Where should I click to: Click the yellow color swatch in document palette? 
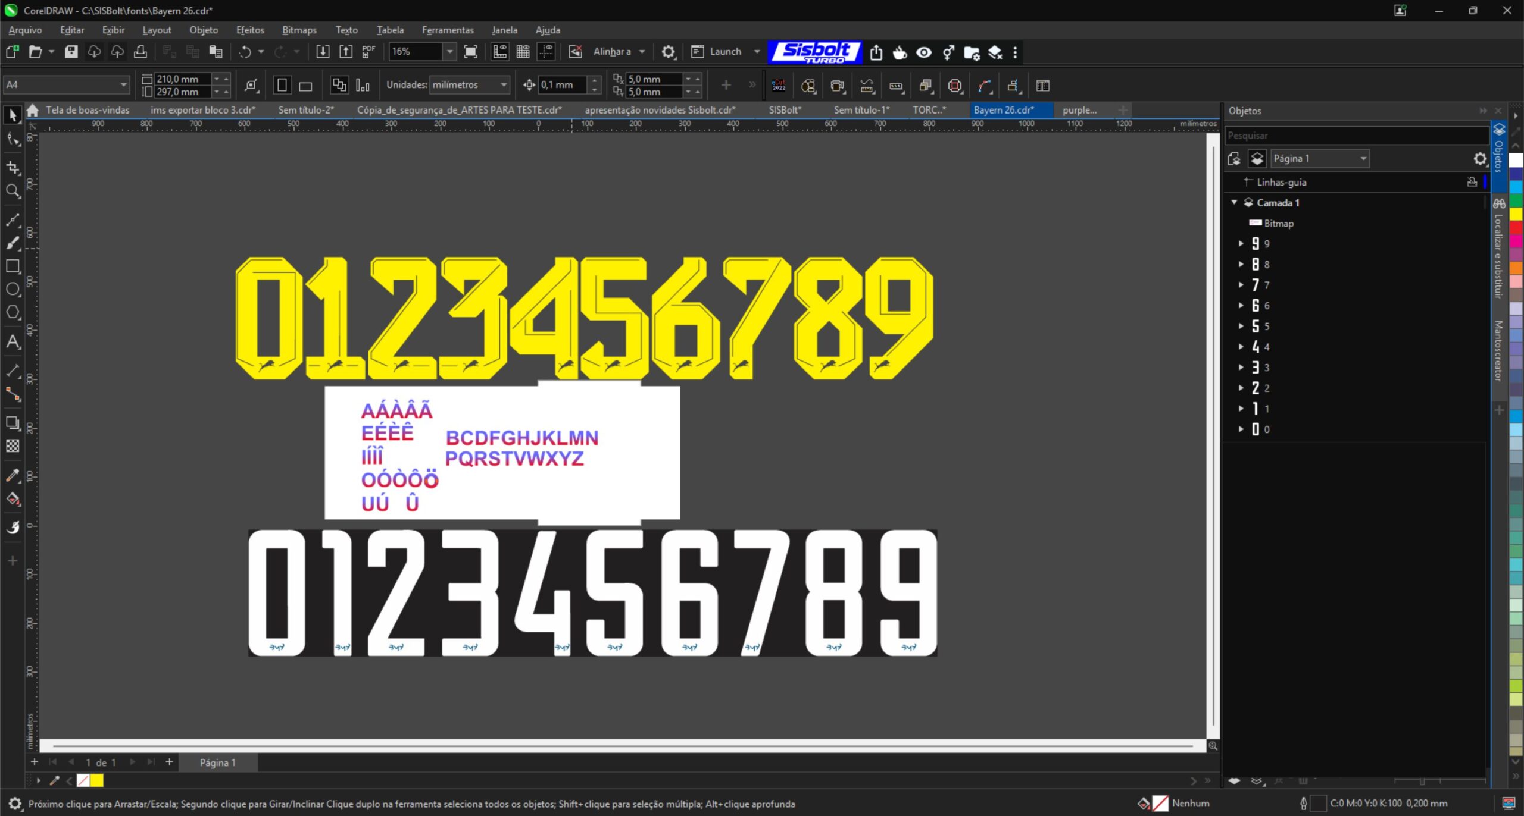click(x=97, y=780)
